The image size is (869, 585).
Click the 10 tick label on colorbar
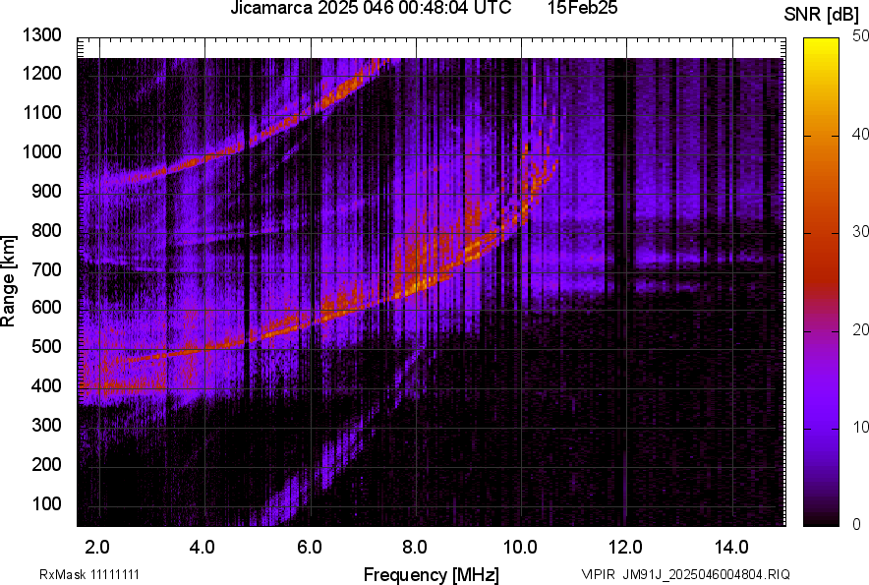(x=861, y=428)
